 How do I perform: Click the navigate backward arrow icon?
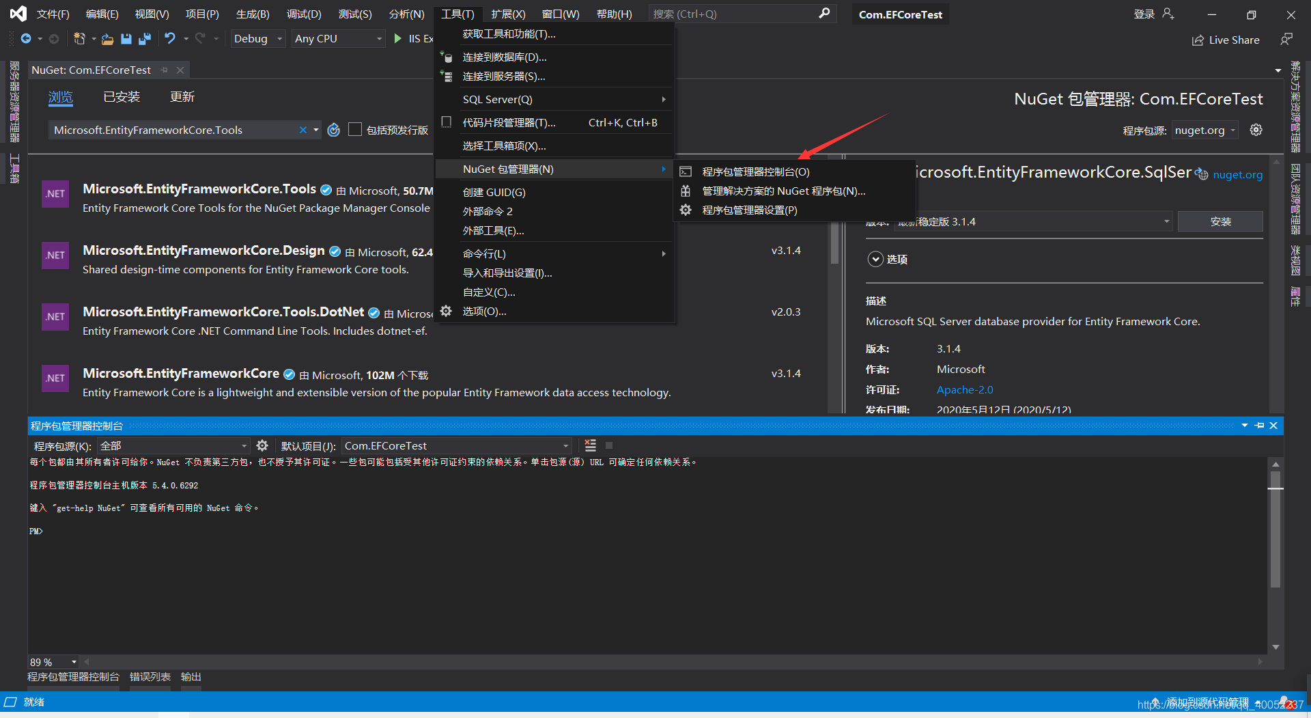point(26,39)
